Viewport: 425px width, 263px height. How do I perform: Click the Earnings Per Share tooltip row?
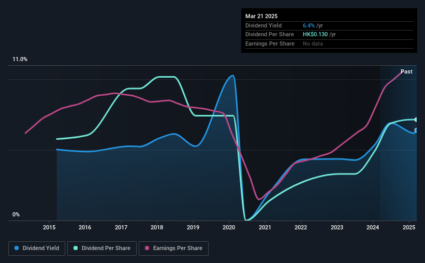tap(329, 43)
